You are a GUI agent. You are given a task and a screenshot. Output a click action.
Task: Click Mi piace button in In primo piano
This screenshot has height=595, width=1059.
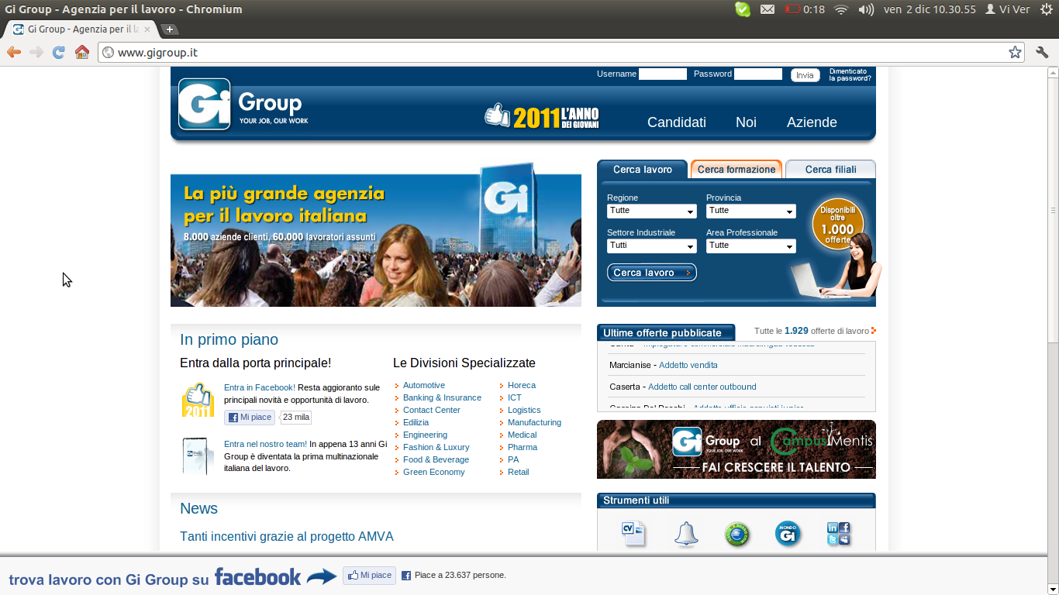pos(250,418)
